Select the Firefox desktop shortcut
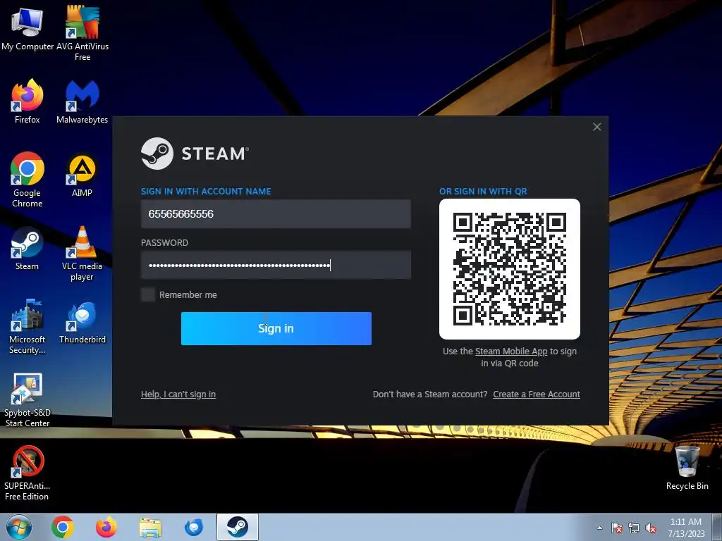The height and width of the screenshot is (541, 722). [x=27, y=101]
